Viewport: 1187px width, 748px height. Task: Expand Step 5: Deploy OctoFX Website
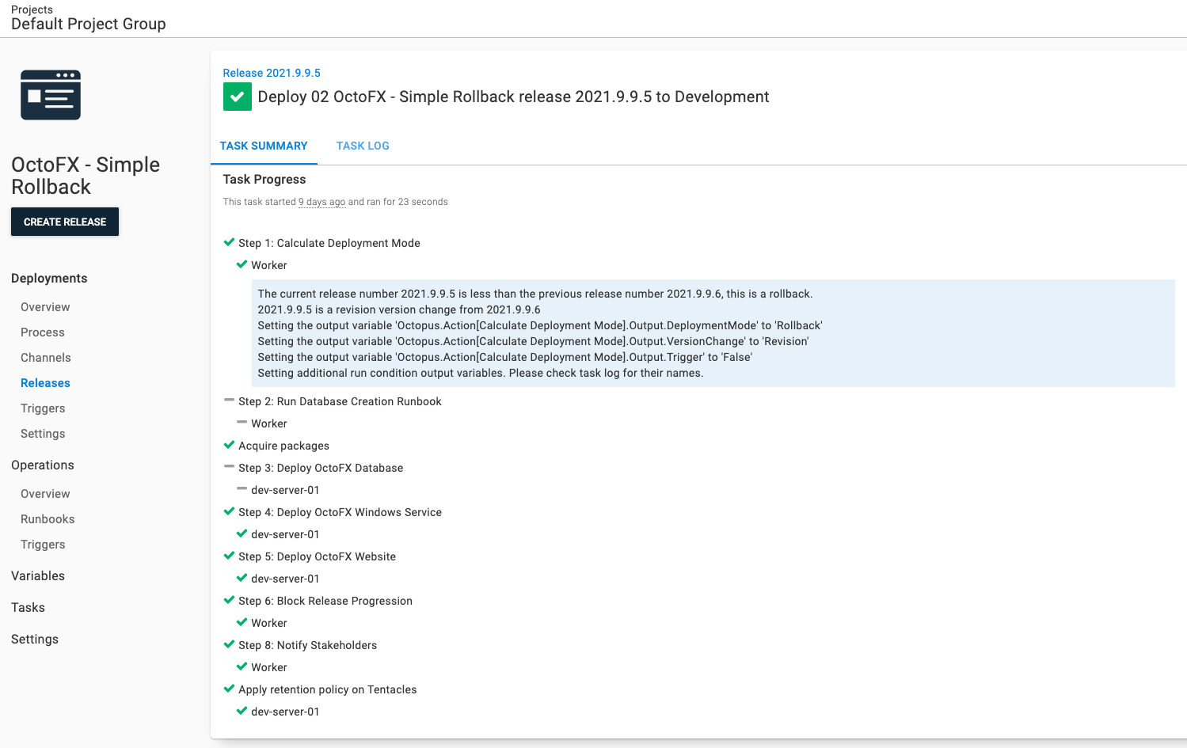[317, 556]
